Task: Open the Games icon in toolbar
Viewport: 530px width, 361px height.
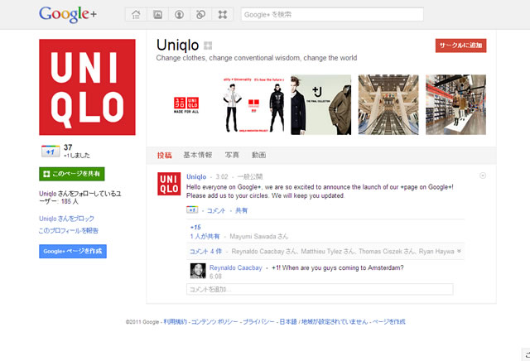Action: pyautogui.click(x=223, y=15)
